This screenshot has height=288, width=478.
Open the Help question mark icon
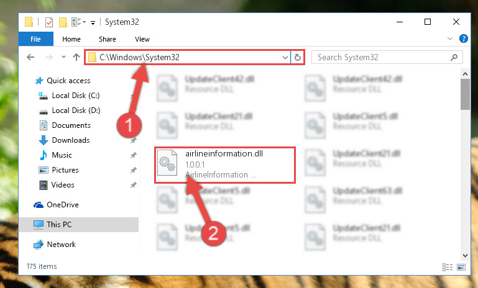[x=463, y=38]
